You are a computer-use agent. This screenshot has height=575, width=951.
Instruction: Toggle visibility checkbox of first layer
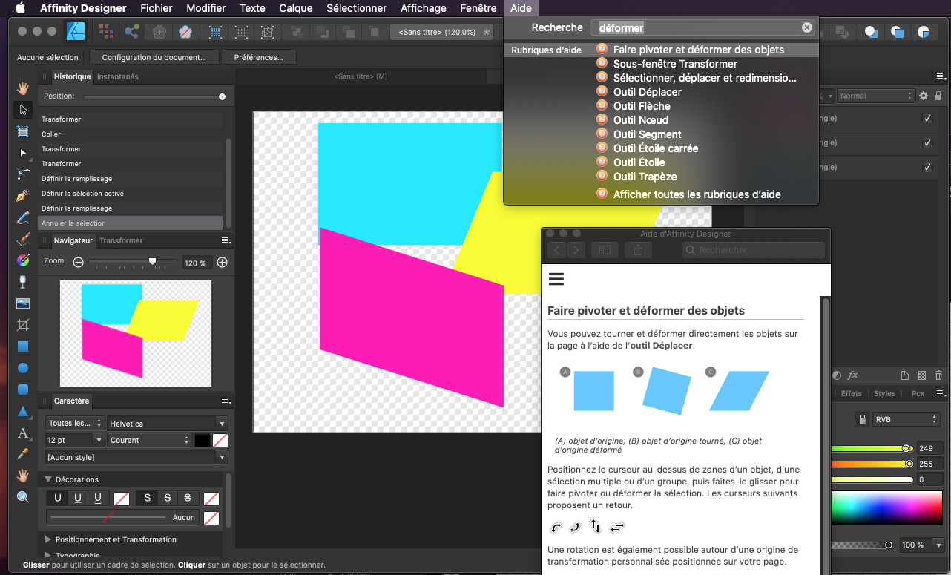(927, 119)
